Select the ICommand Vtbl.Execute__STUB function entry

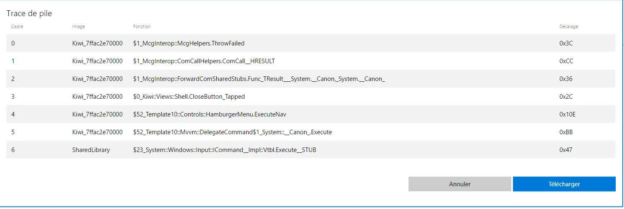coord(225,150)
